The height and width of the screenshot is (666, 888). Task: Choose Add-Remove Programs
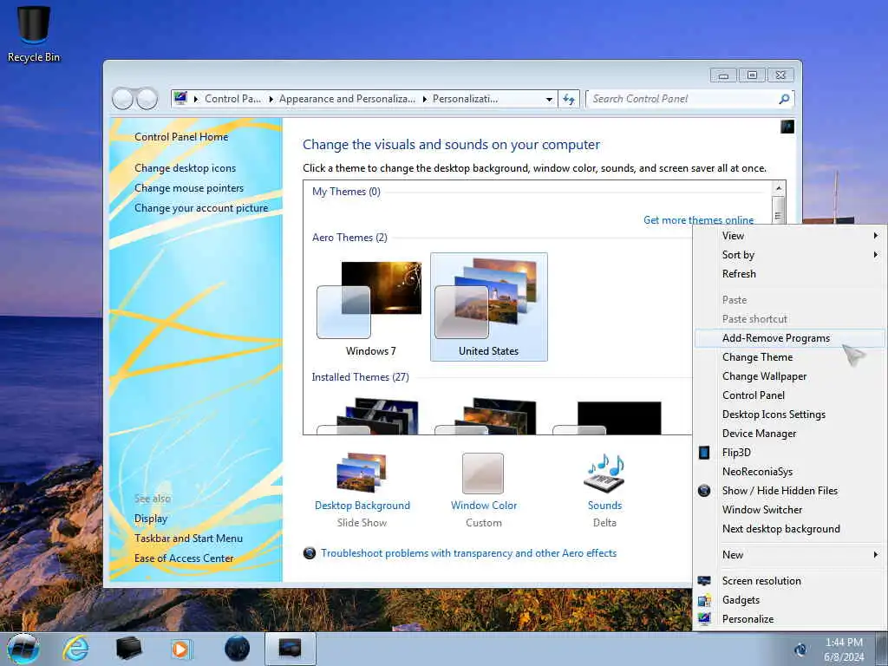point(789,338)
